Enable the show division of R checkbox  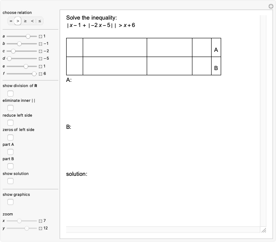tap(10, 93)
